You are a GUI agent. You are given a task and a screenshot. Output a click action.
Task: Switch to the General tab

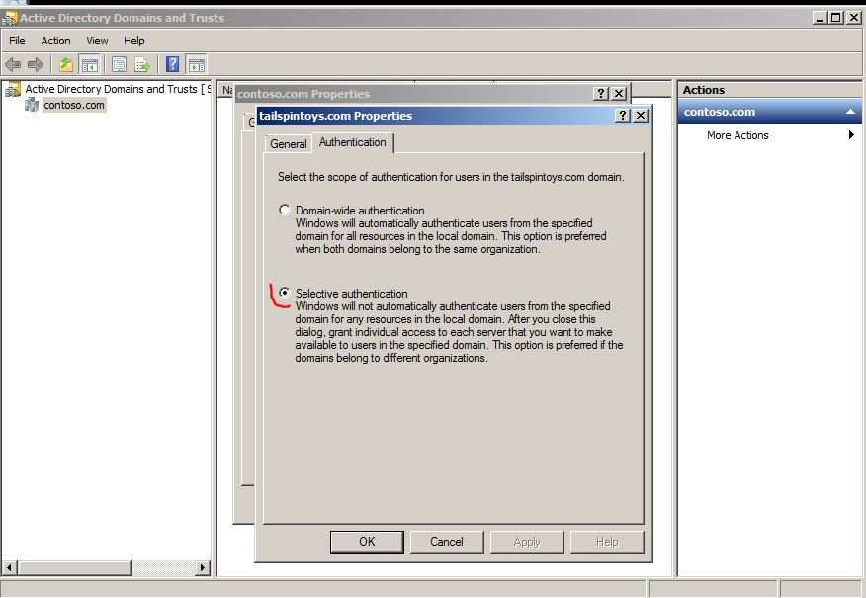289,144
